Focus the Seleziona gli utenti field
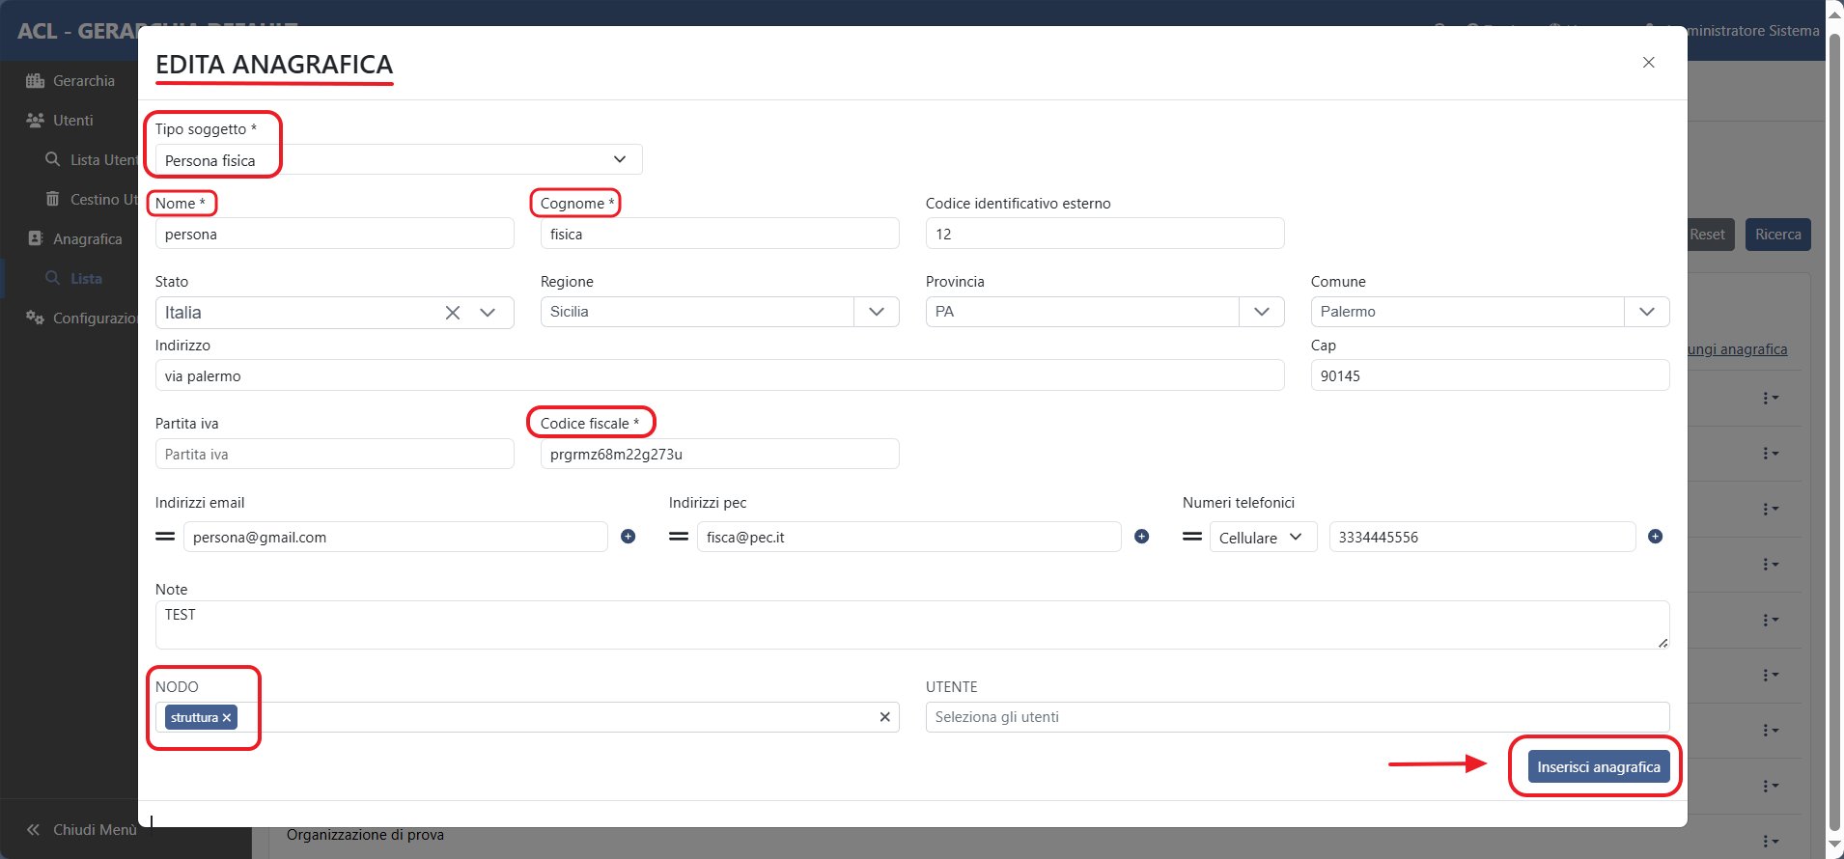The width and height of the screenshot is (1844, 859). (1297, 717)
